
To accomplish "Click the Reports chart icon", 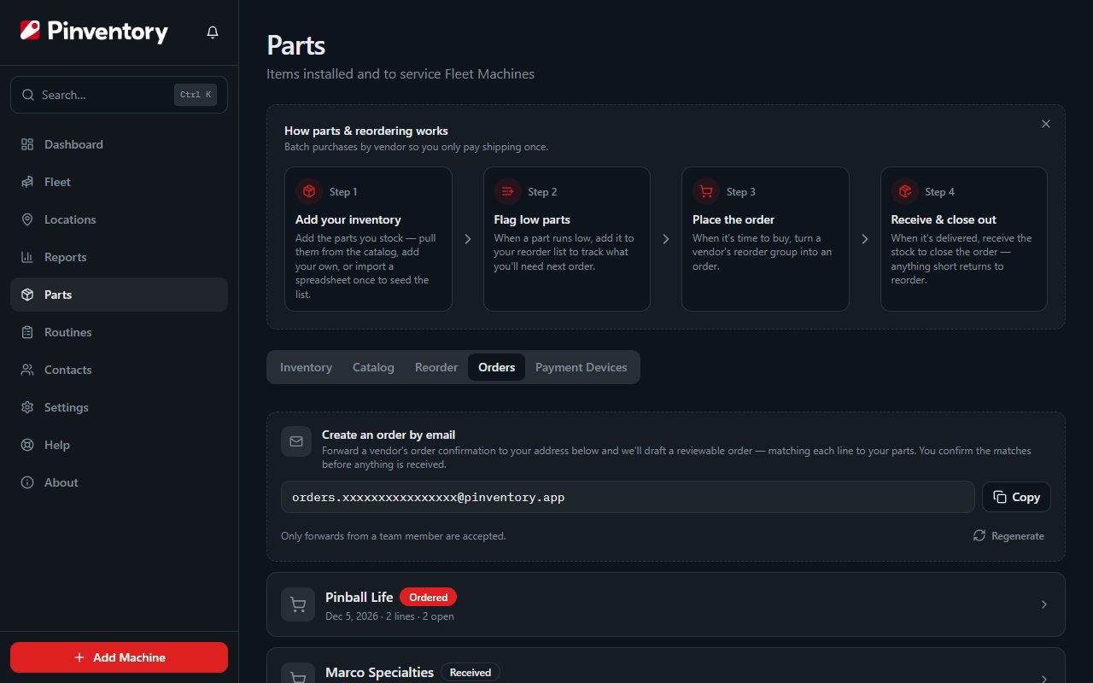I will [27, 257].
